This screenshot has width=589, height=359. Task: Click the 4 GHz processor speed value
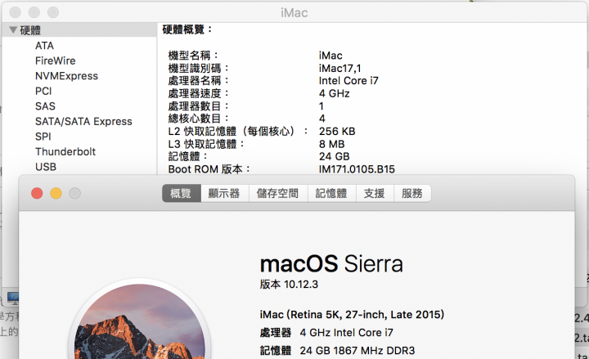tap(335, 93)
